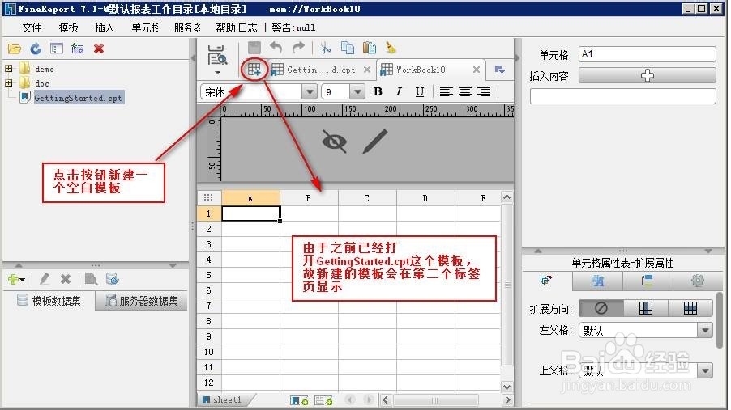Click the gear icon tab in properties panel
This screenshot has width=731, height=410.
click(x=698, y=281)
